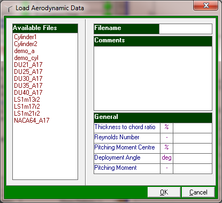The image size is (222, 203).
Task: Click the General section header
Action: (x=153, y=118)
